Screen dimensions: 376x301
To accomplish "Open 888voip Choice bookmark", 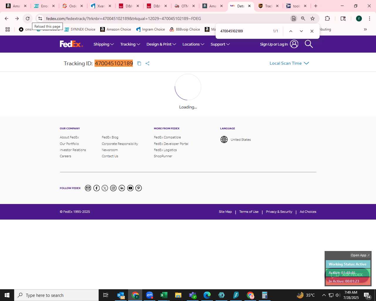I will coord(185,29).
